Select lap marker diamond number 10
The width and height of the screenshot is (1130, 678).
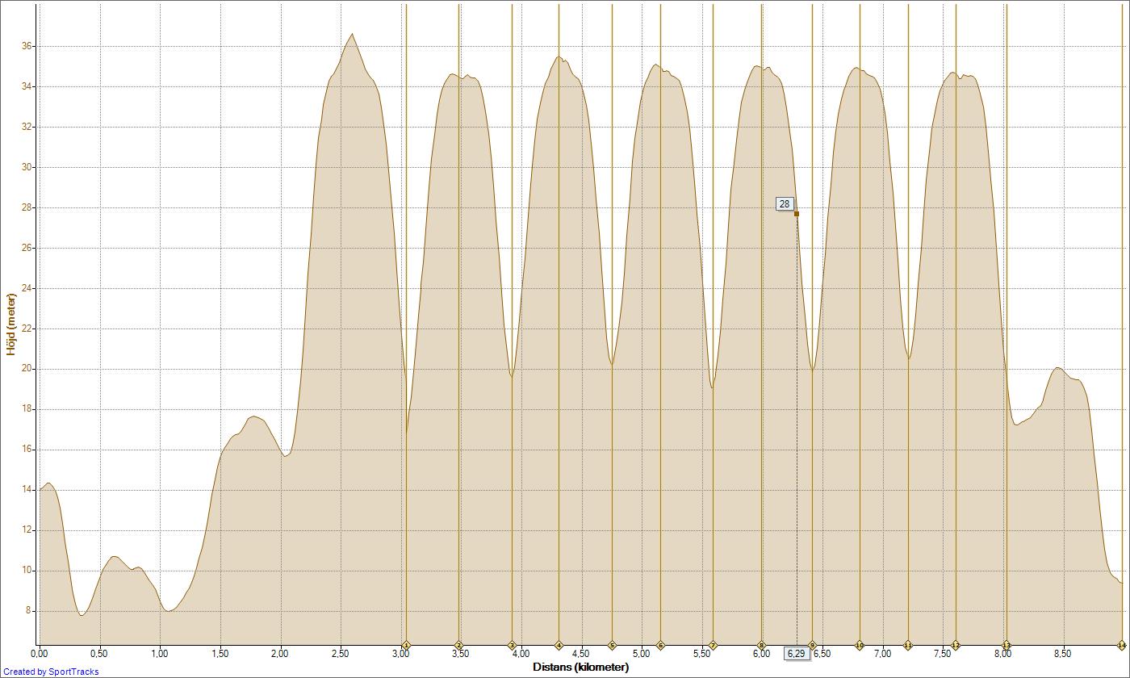tap(860, 645)
